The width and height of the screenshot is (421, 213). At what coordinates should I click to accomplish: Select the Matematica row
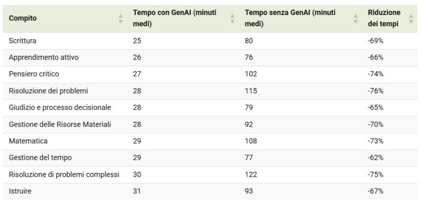210,141
